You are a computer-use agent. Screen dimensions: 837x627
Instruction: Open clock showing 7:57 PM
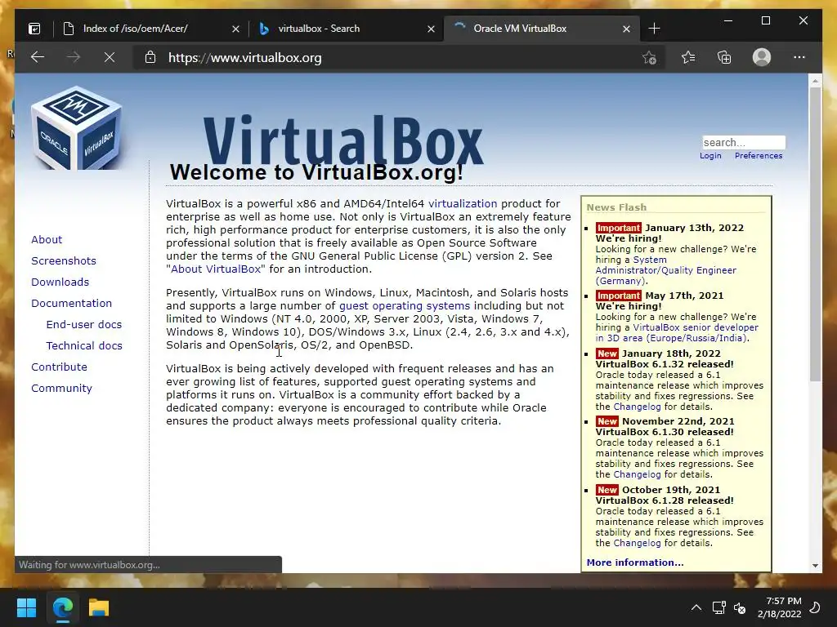point(780,607)
